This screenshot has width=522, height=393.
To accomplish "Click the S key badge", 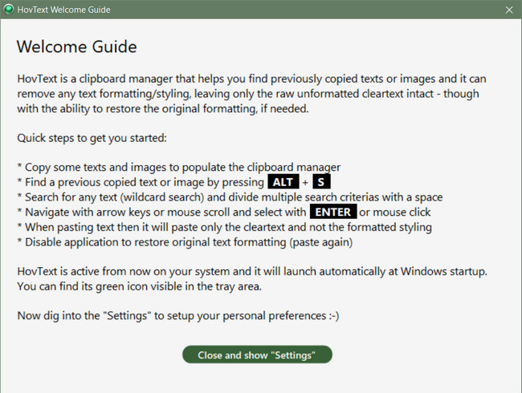I will [321, 182].
